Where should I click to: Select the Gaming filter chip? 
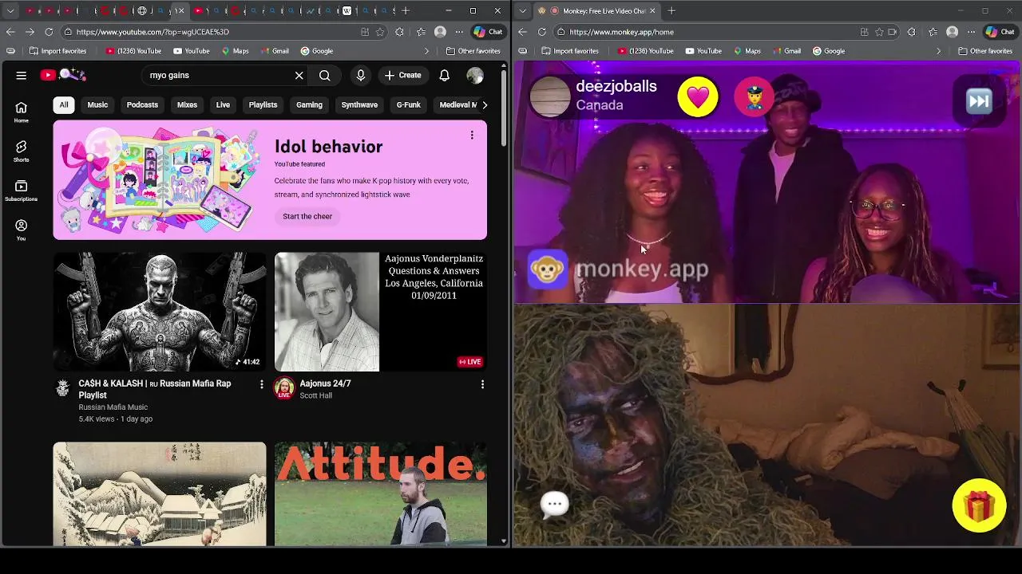click(x=309, y=104)
